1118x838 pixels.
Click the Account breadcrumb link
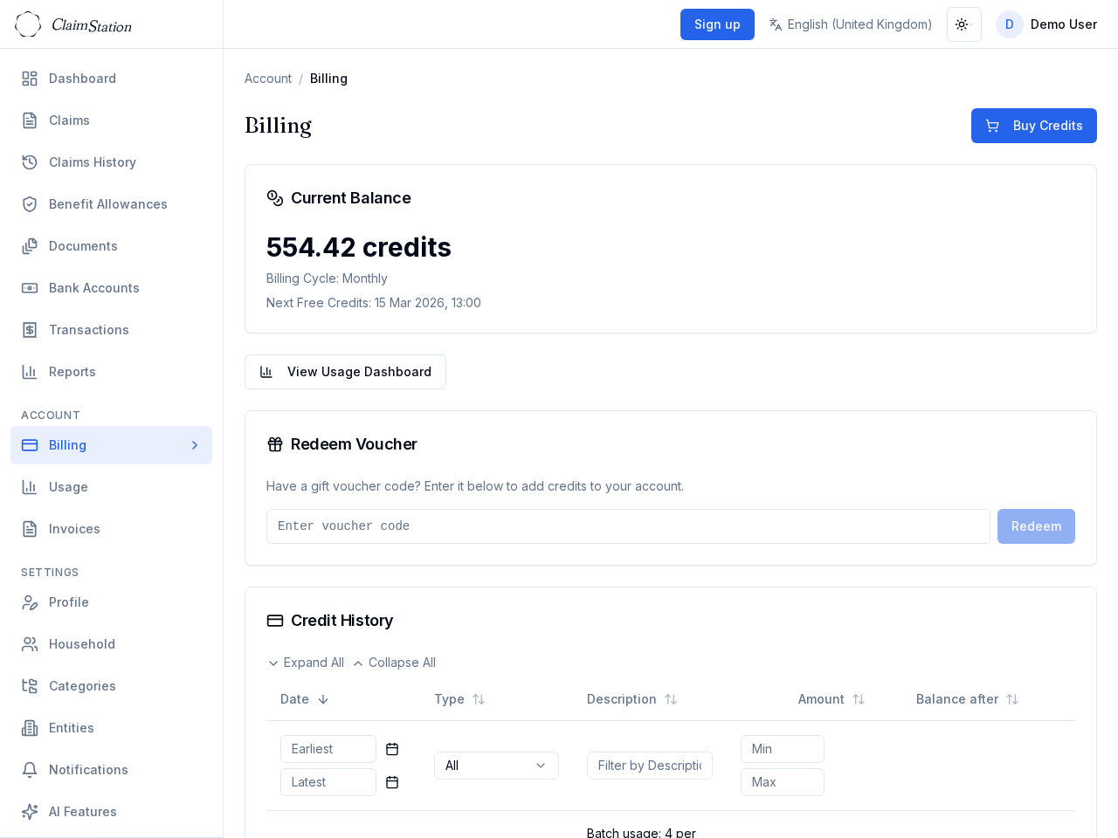tap(268, 79)
